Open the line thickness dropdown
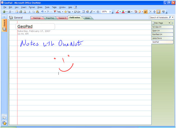This screenshot has width=176, height=128. click(132, 12)
